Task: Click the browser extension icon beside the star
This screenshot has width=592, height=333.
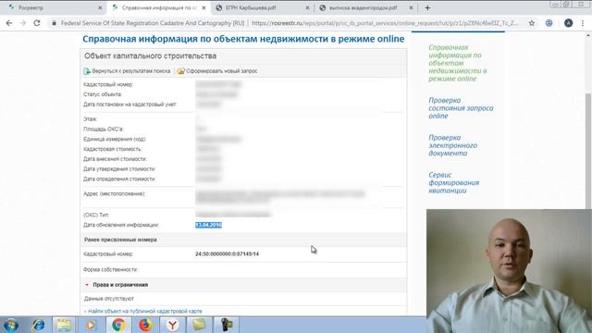Action: point(549,23)
